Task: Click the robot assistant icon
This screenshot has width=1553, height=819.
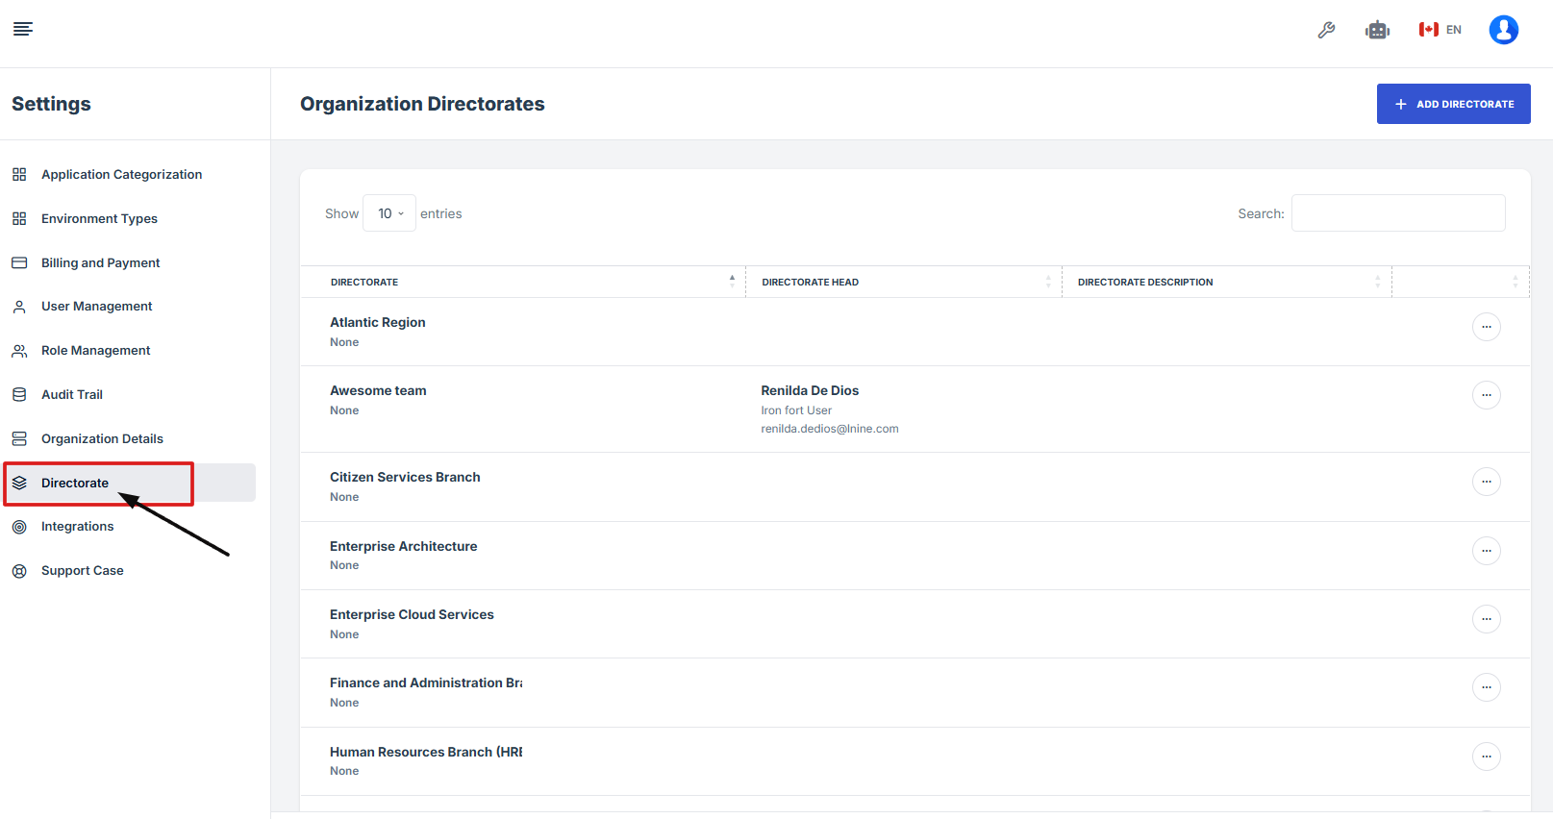Action: (x=1377, y=30)
